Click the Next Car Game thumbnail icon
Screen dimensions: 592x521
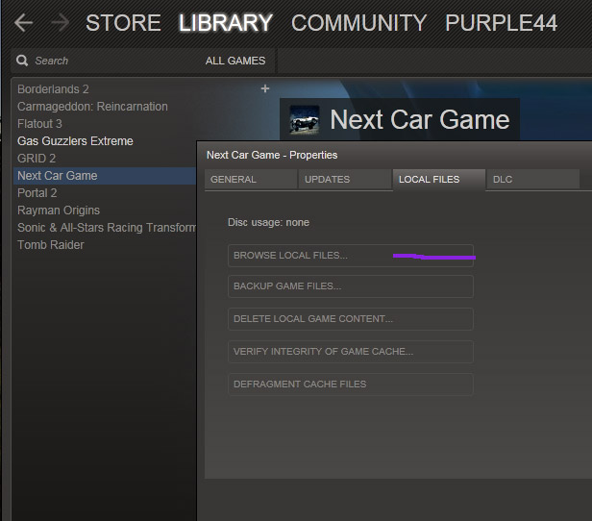[305, 120]
